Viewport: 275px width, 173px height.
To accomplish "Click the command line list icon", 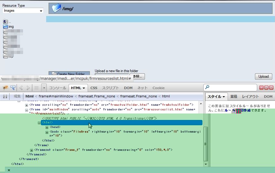I will [36, 88].
